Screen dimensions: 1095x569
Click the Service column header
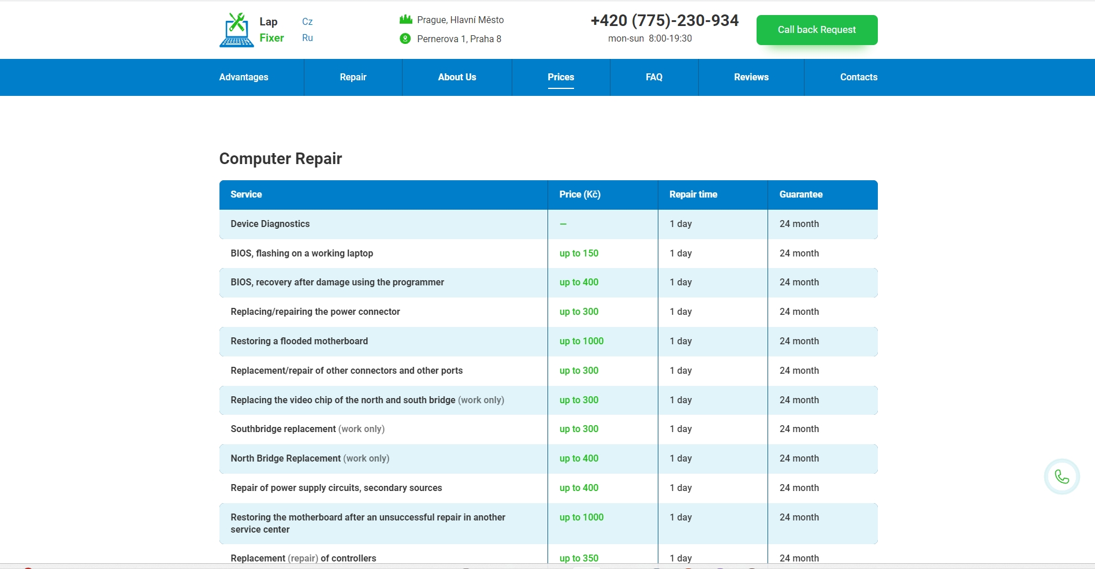coord(246,195)
